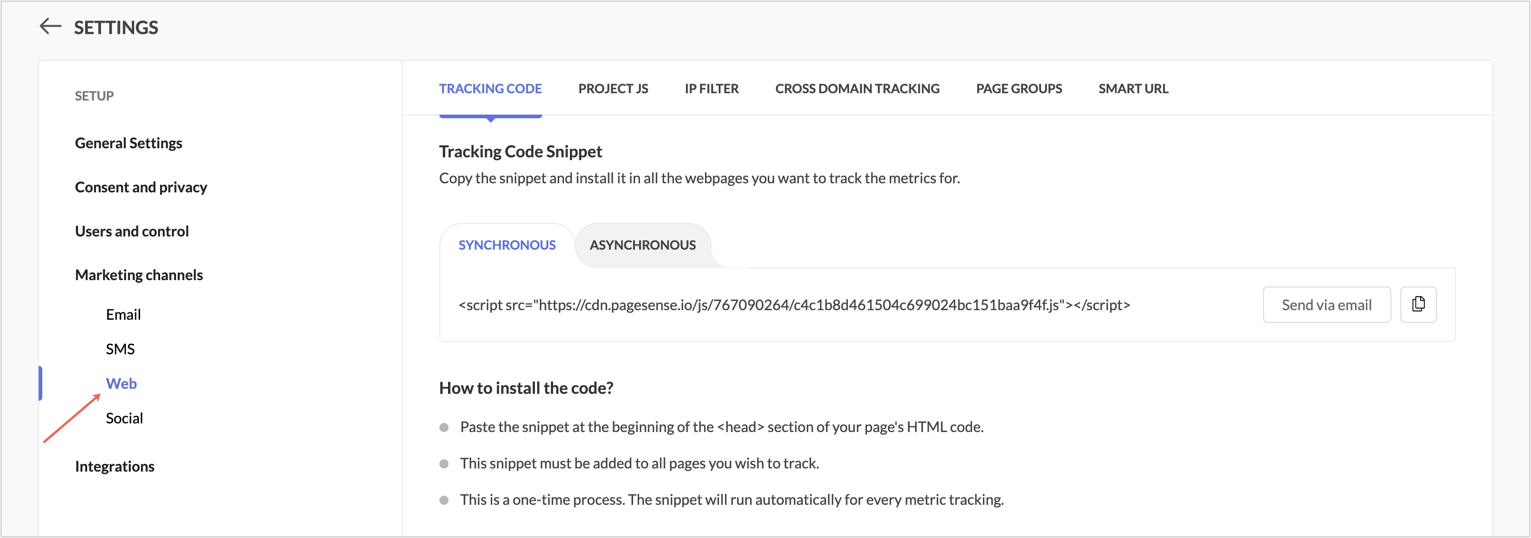The image size is (1531, 538).
Task: Select the Email marketing channel
Action: pyautogui.click(x=123, y=314)
